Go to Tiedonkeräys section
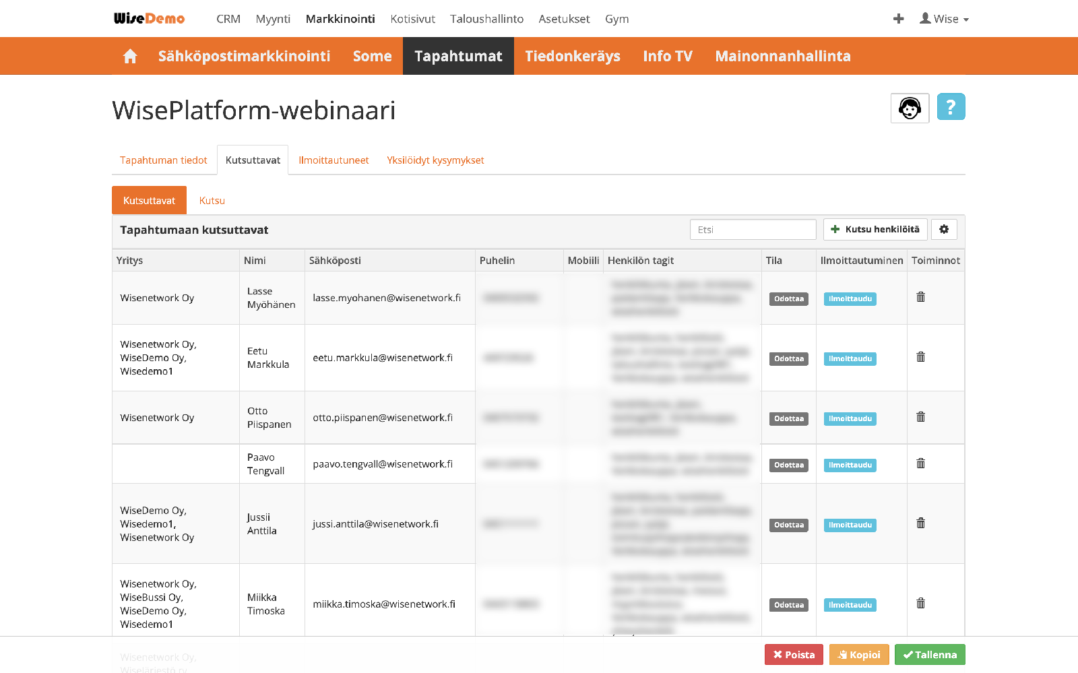The image size is (1078, 673). [573, 56]
